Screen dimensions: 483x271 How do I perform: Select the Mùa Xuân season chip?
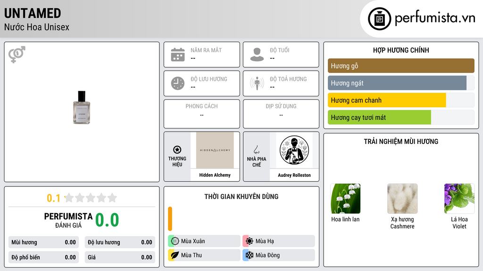point(204,241)
